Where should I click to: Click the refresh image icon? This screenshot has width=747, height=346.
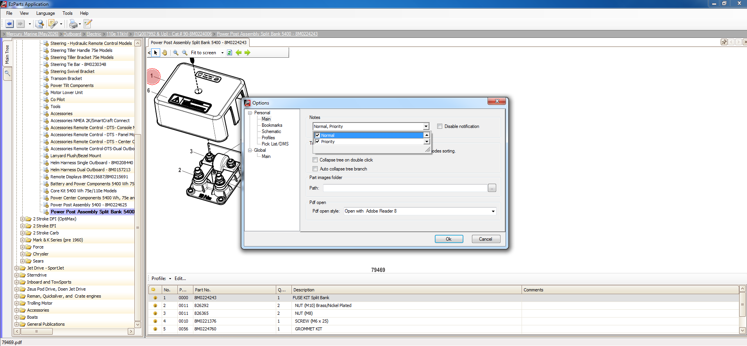pos(229,53)
